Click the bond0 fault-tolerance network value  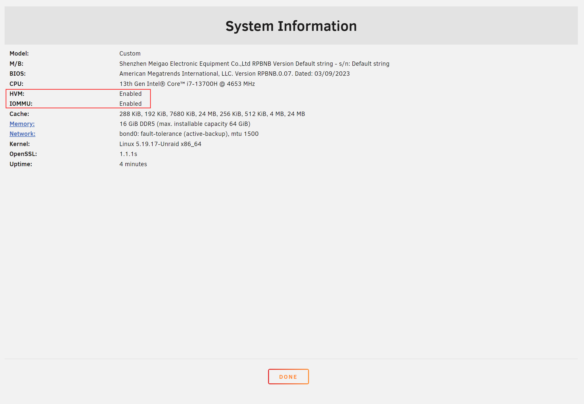(189, 134)
